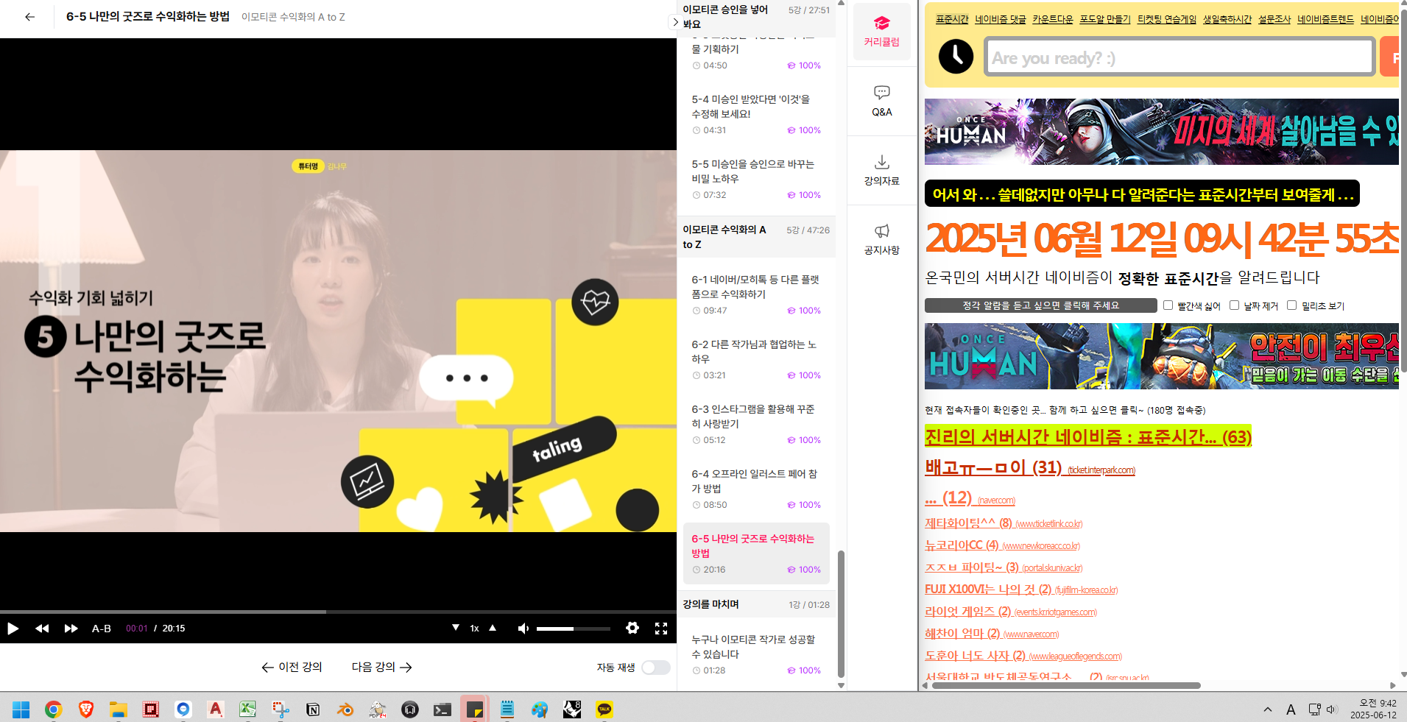Screen dimensions: 1407x722
Task: Open the Q&A tab
Action: click(x=882, y=101)
